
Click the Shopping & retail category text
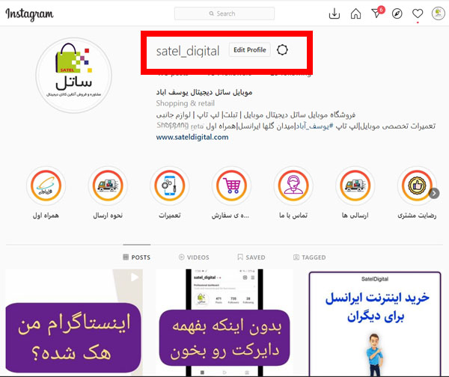click(x=186, y=103)
